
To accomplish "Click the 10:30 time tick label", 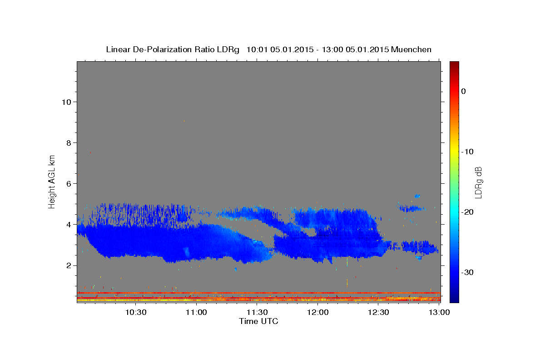I will pyautogui.click(x=136, y=312).
